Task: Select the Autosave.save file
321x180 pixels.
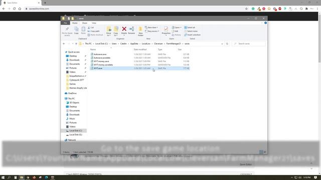Action: pos(139,54)
